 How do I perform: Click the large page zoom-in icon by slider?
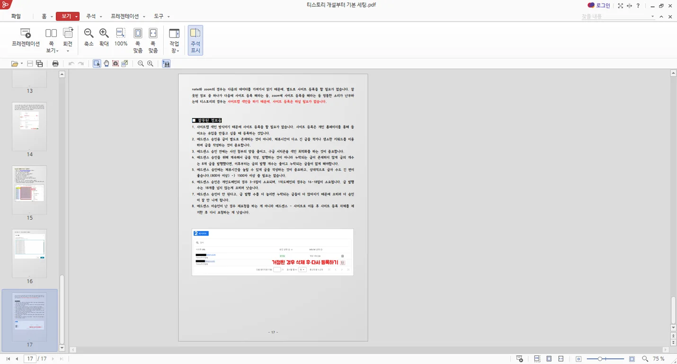point(632,359)
